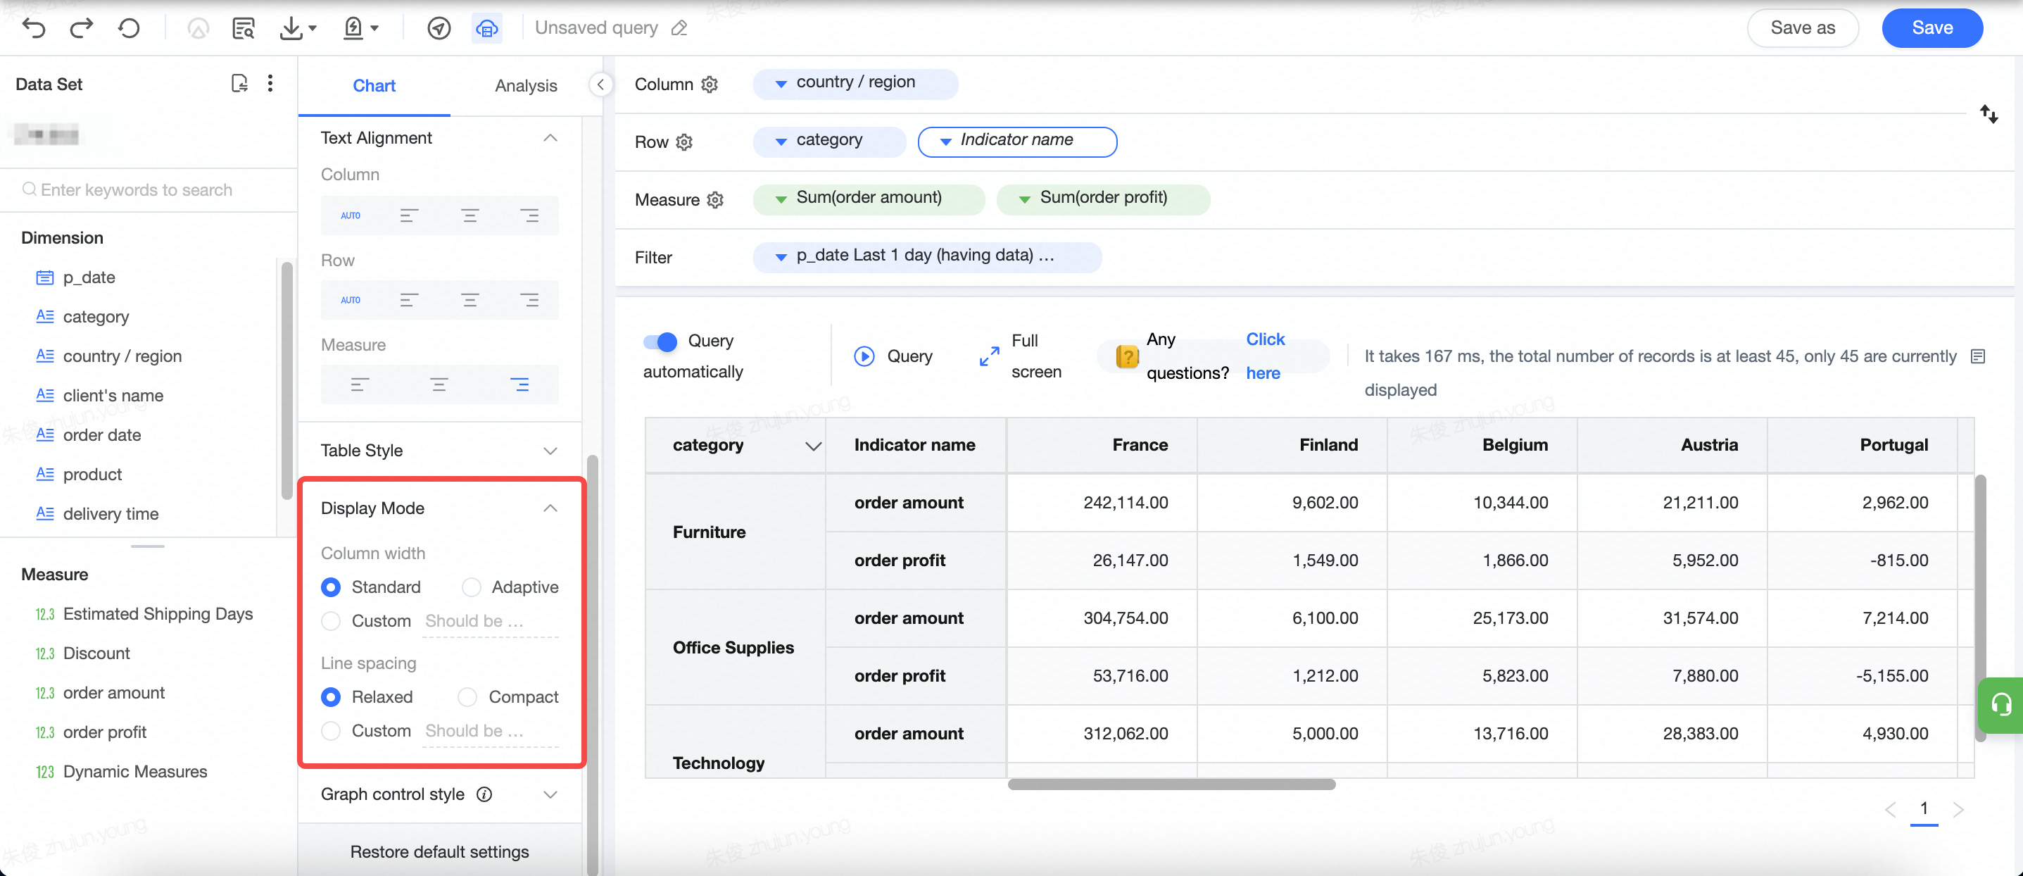Set Measure text alignment to left
The width and height of the screenshot is (2023, 876).
pyautogui.click(x=360, y=385)
